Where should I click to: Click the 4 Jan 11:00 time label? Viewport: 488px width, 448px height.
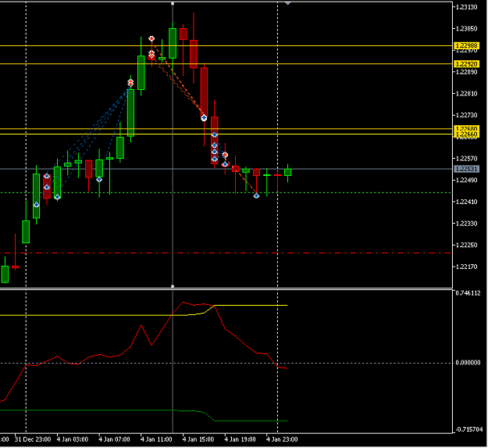point(156,439)
